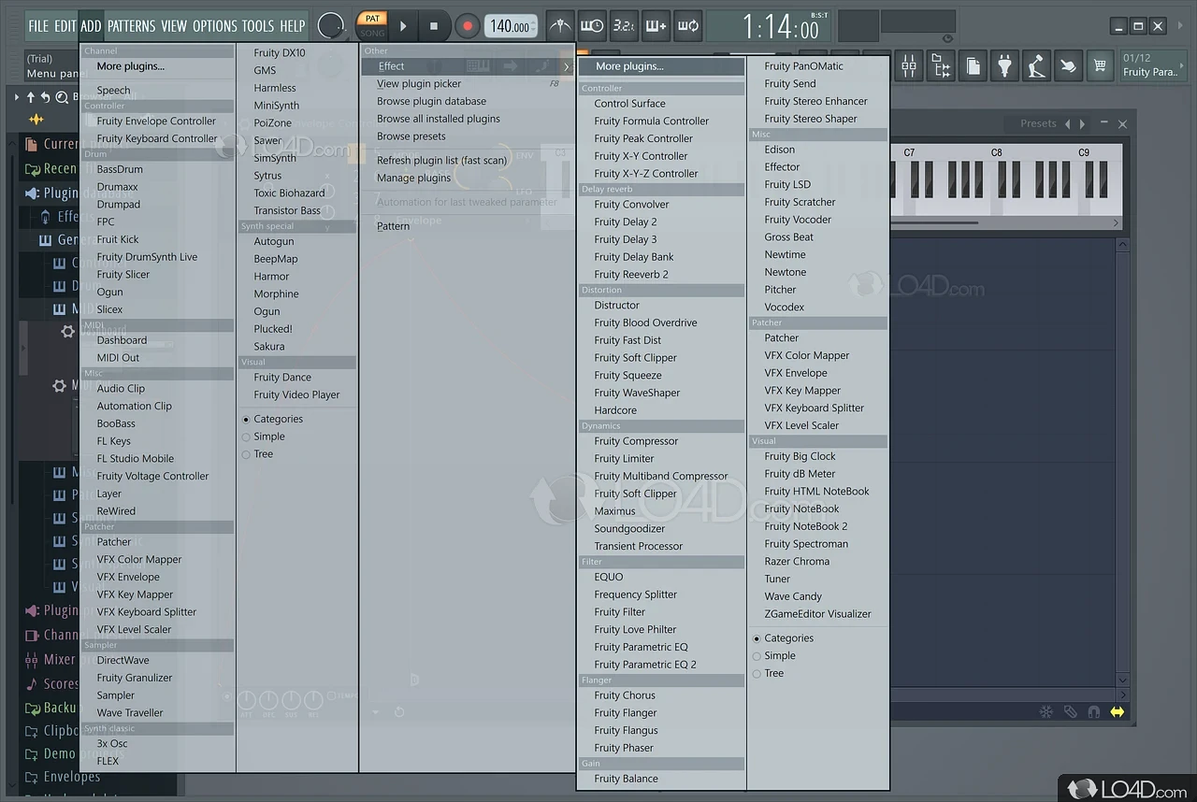Viewport: 1197px width, 802px height.
Task: Choose View plugin picker menu entry
Action: (x=467, y=84)
